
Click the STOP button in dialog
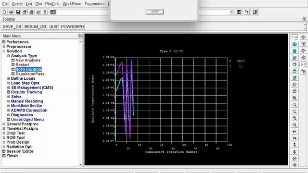(155, 12)
